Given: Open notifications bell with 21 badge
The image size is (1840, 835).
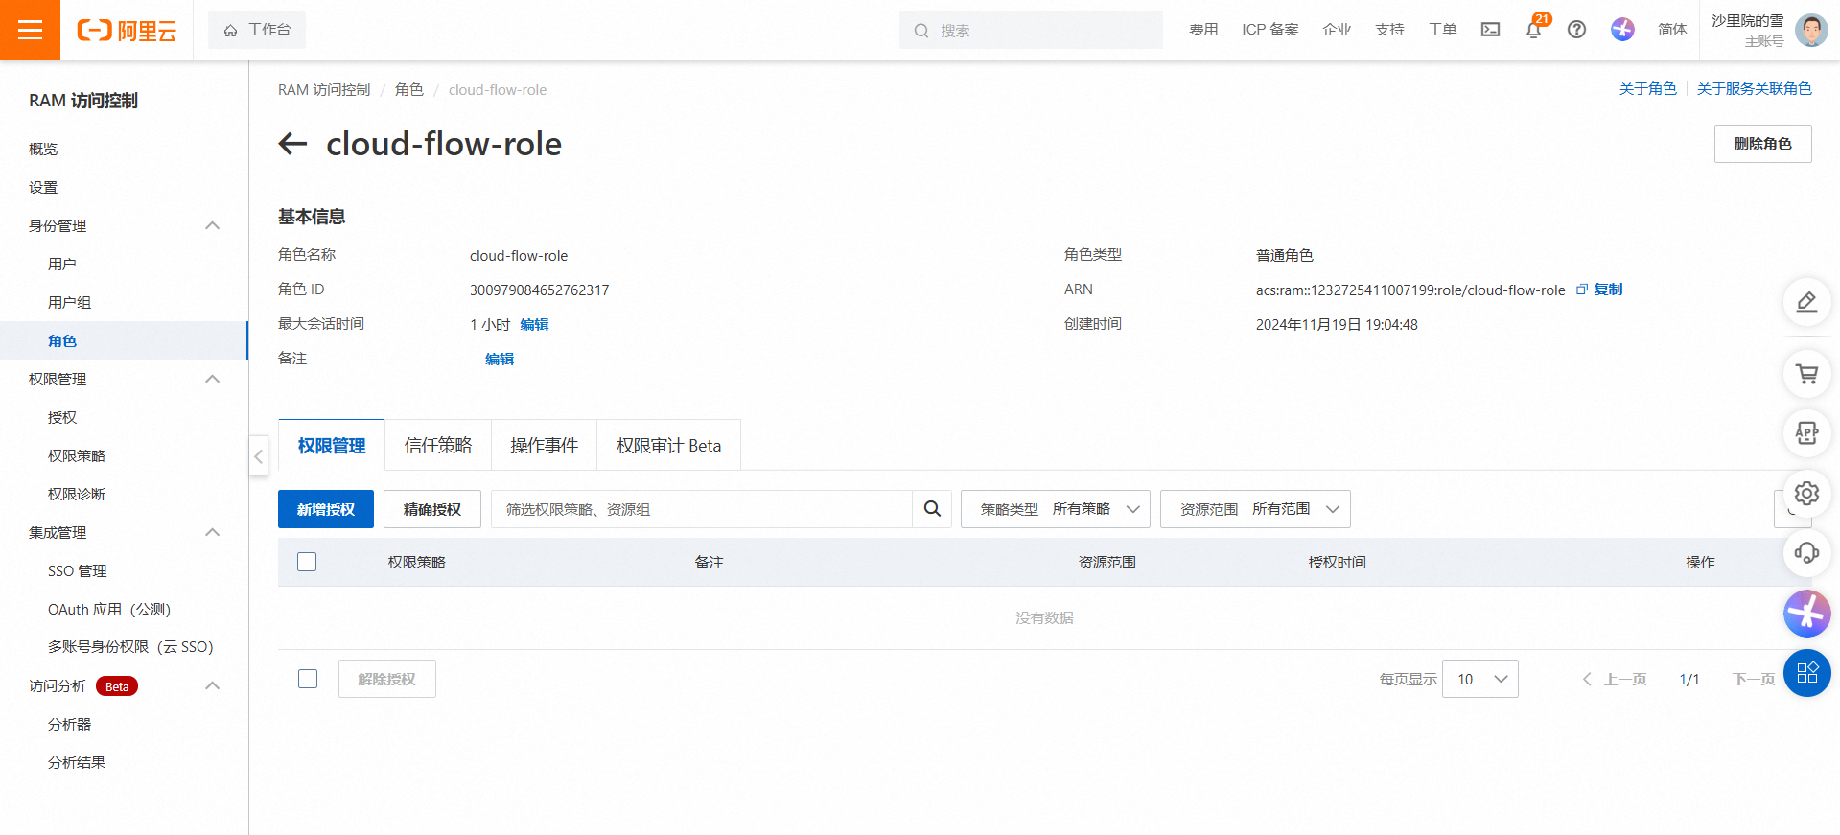Looking at the screenshot, I should (x=1534, y=29).
